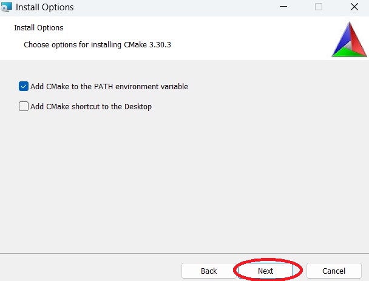Click the greyed-out maximize window button
Viewport: 369px width, 281px height.
(319, 7)
